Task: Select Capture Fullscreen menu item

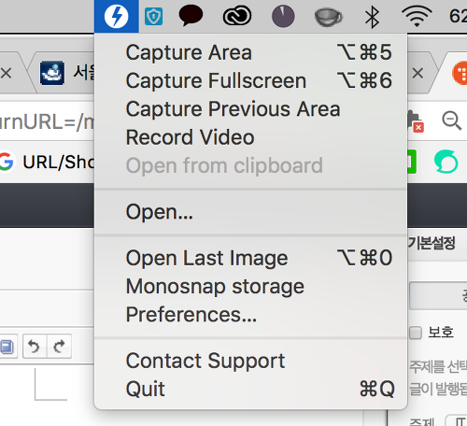Action: (x=251, y=80)
